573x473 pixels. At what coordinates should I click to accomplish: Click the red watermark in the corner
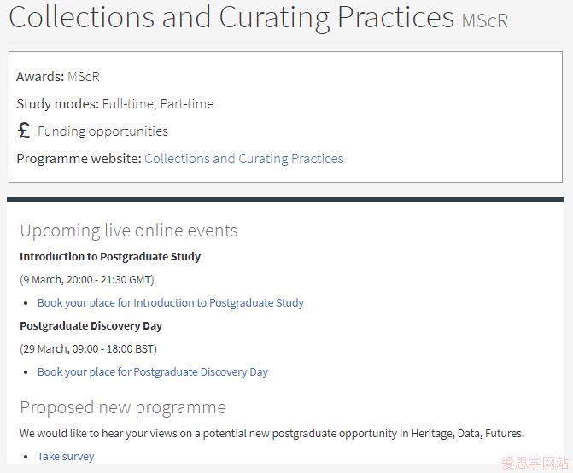click(x=535, y=463)
